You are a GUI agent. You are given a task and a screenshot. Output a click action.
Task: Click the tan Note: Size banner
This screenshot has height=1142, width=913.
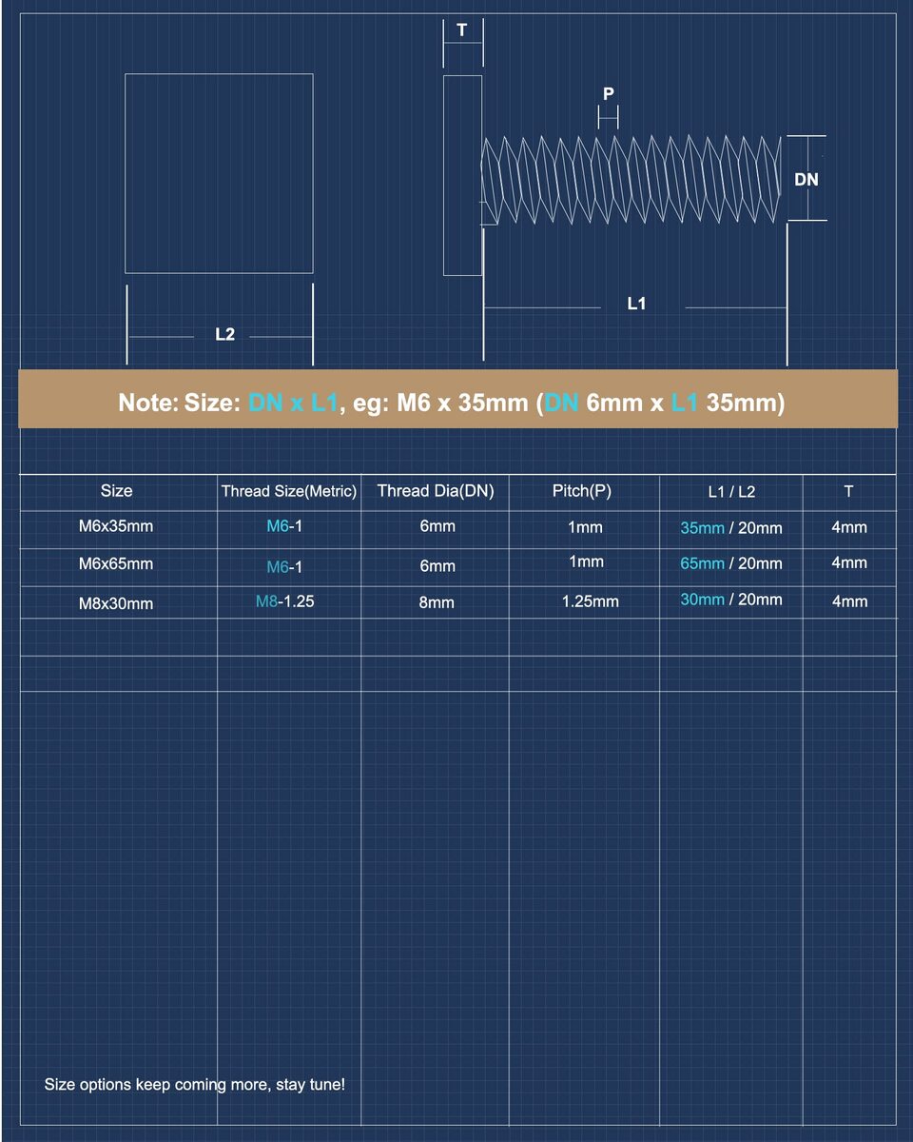pyautogui.click(x=456, y=403)
